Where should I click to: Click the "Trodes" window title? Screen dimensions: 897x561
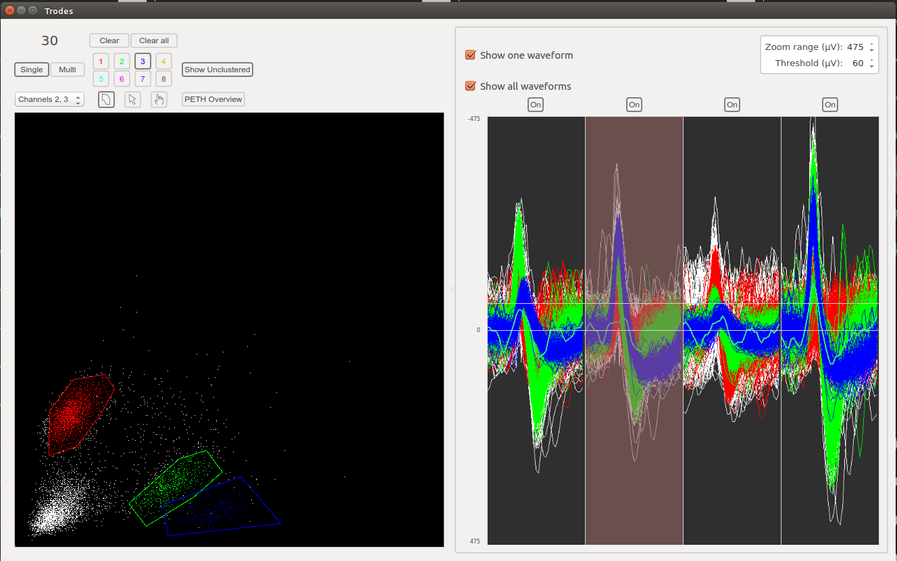(x=59, y=11)
